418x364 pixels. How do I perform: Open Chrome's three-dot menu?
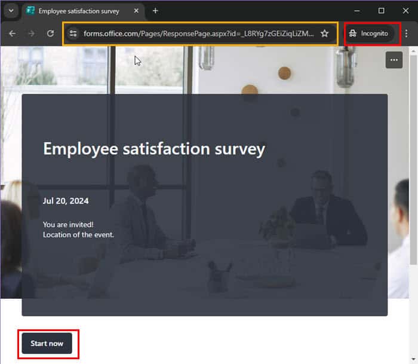click(406, 33)
